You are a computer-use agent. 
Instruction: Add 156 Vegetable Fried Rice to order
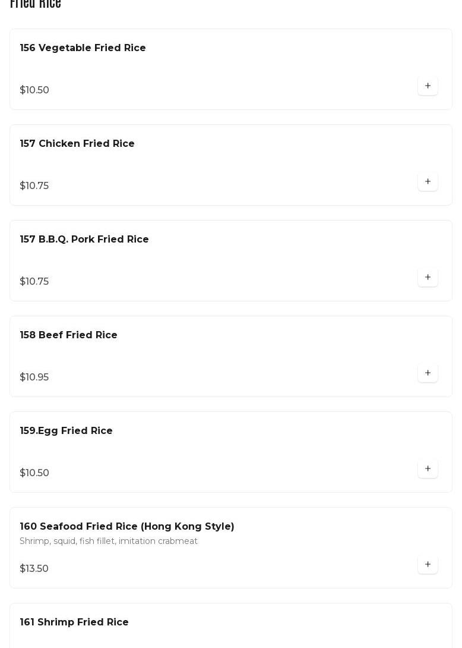click(428, 86)
